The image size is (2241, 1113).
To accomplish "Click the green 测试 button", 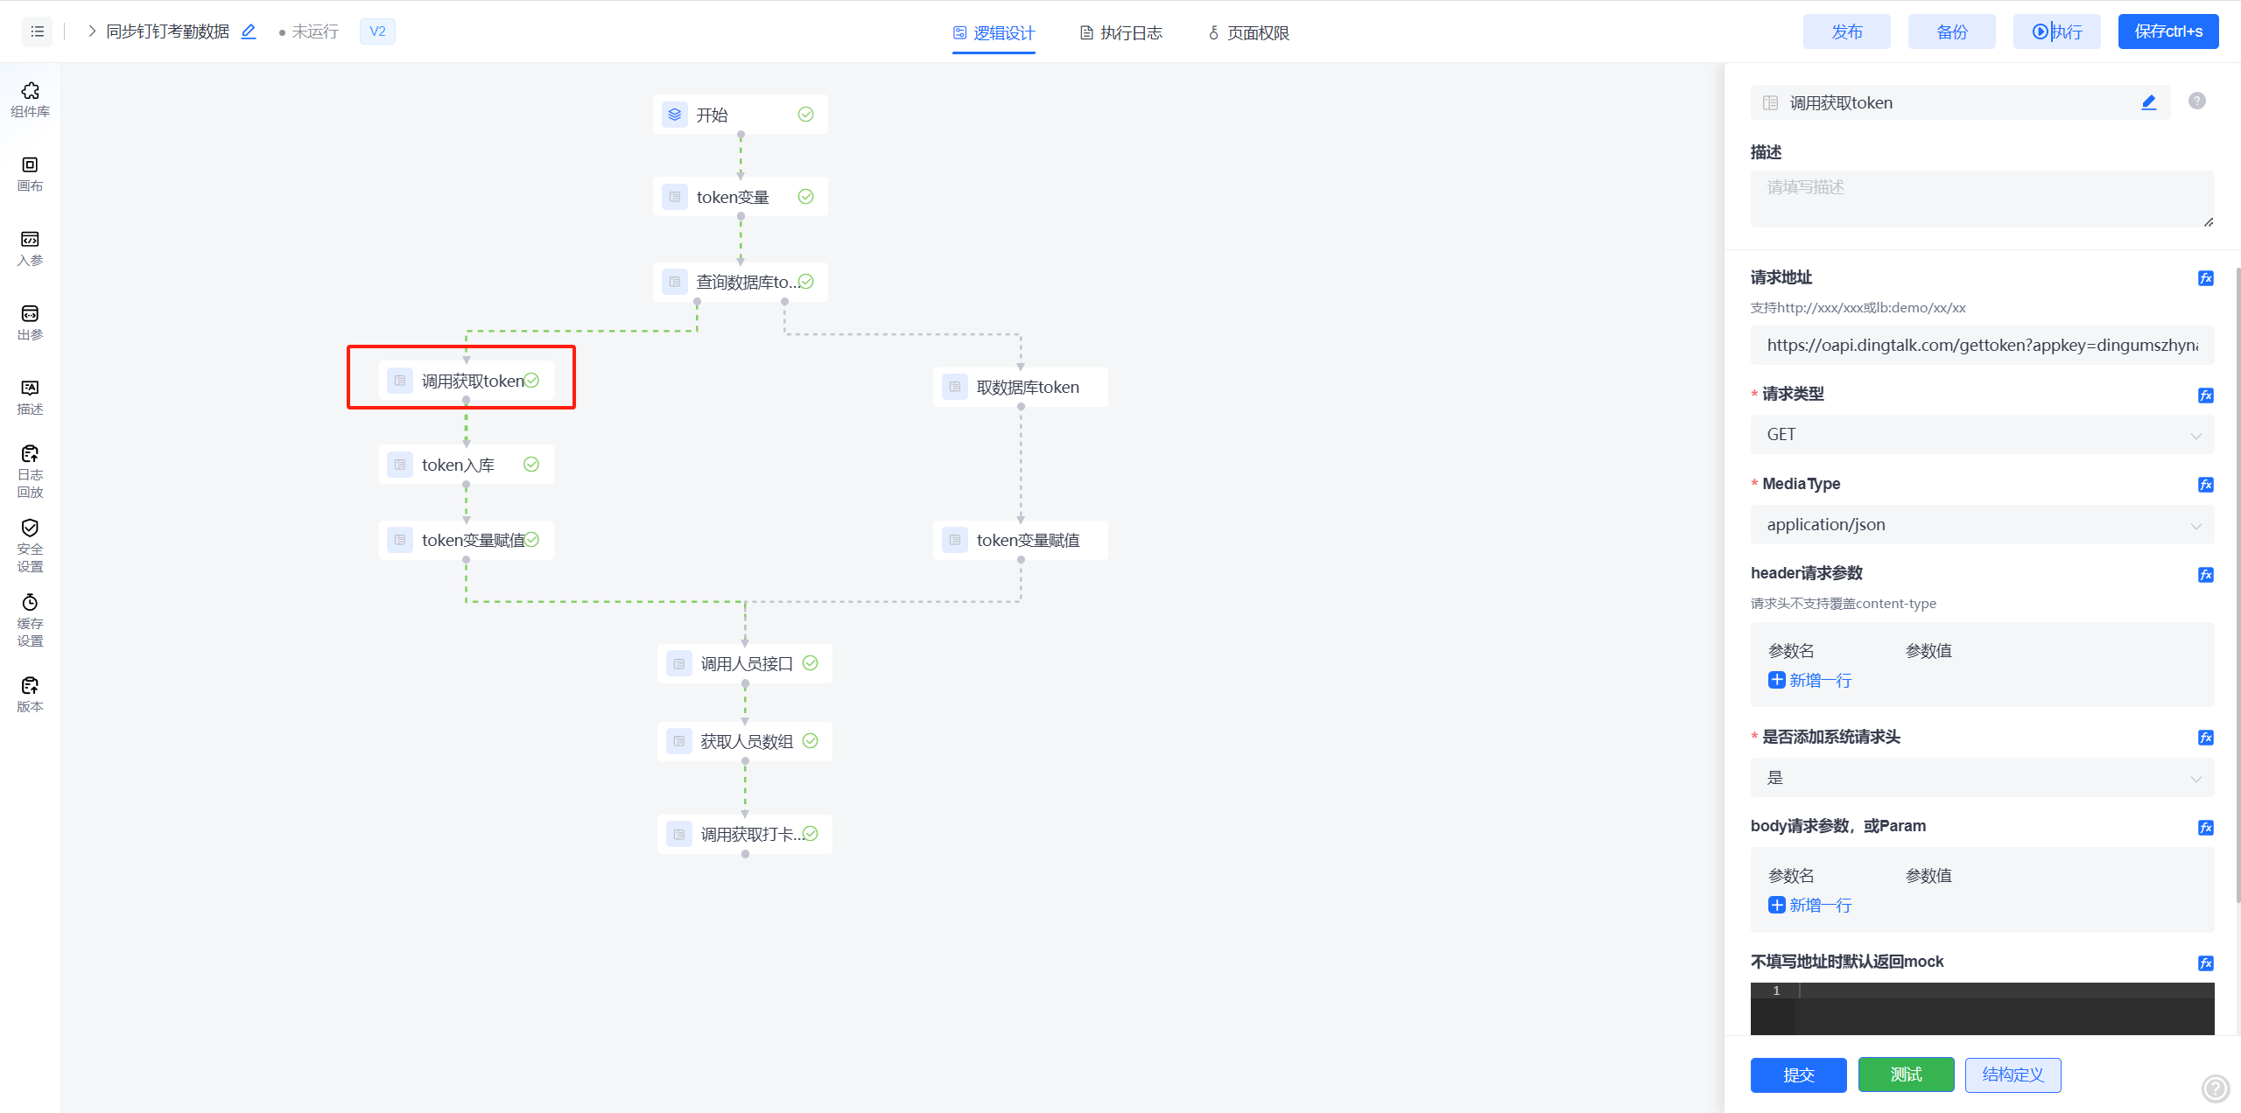I will point(1906,1074).
